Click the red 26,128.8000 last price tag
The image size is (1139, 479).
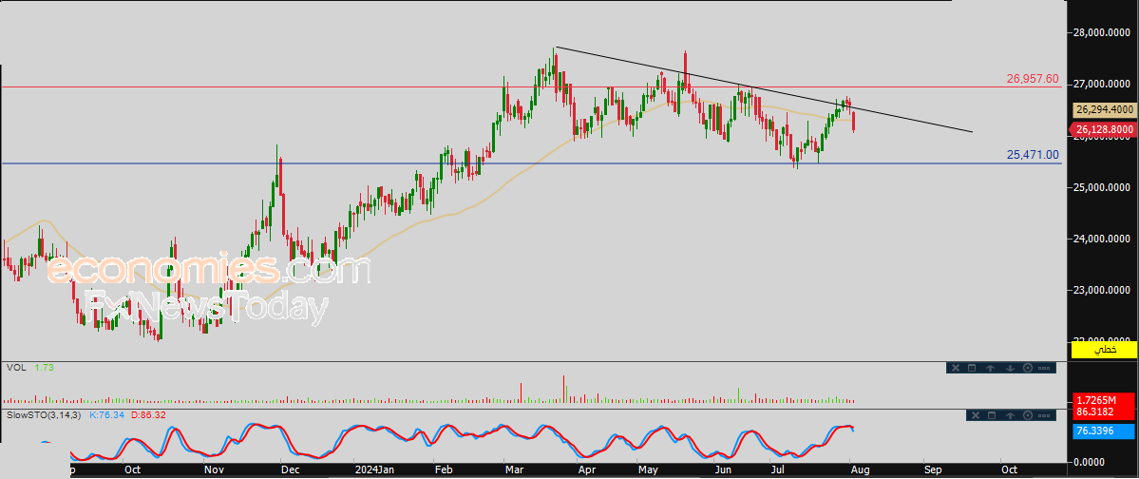tap(1104, 130)
